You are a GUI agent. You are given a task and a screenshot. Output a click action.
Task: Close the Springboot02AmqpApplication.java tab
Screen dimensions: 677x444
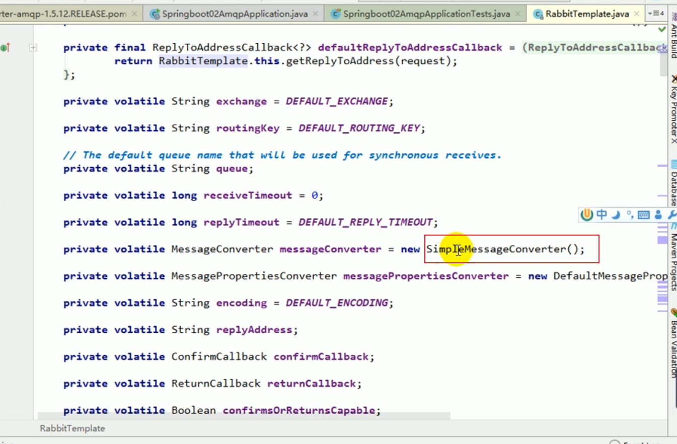(316, 14)
